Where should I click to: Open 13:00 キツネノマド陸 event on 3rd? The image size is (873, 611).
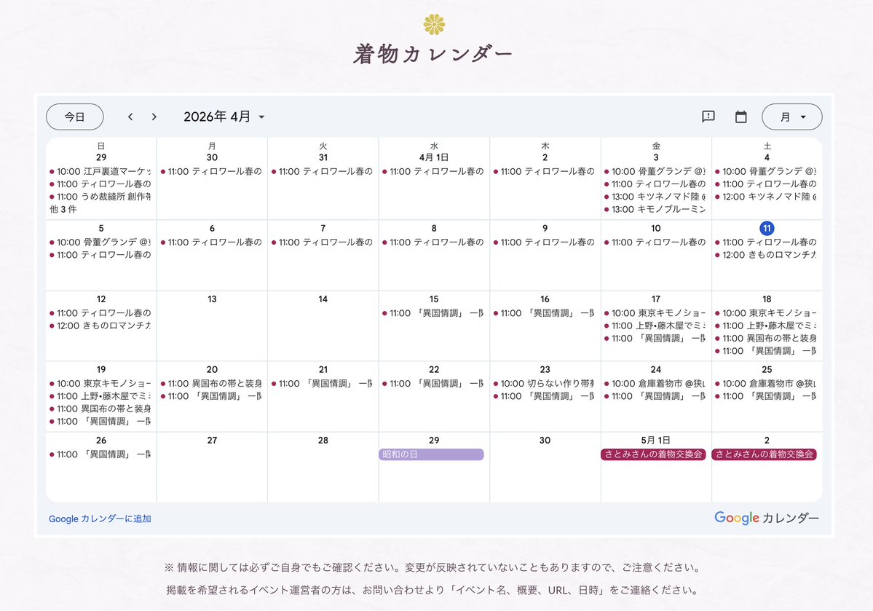(x=655, y=197)
